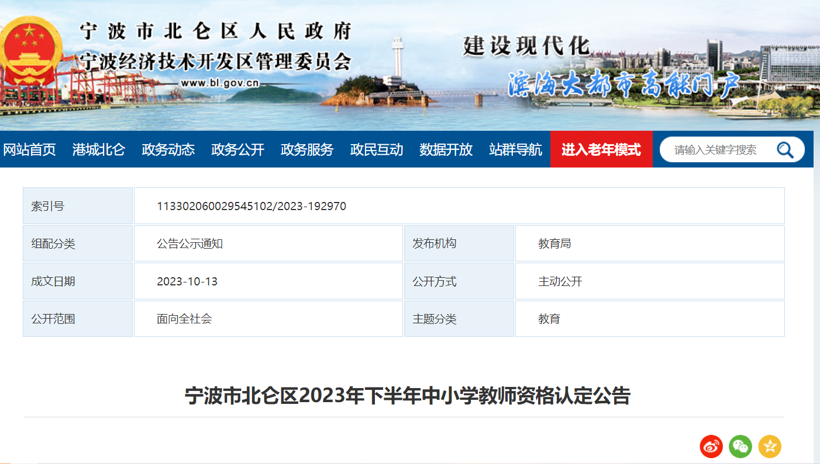The height and width of the screenshot is (464, 820).
Task: Click the 建设现代化 slogan in the banner
Action: click(x=526, y=46)
